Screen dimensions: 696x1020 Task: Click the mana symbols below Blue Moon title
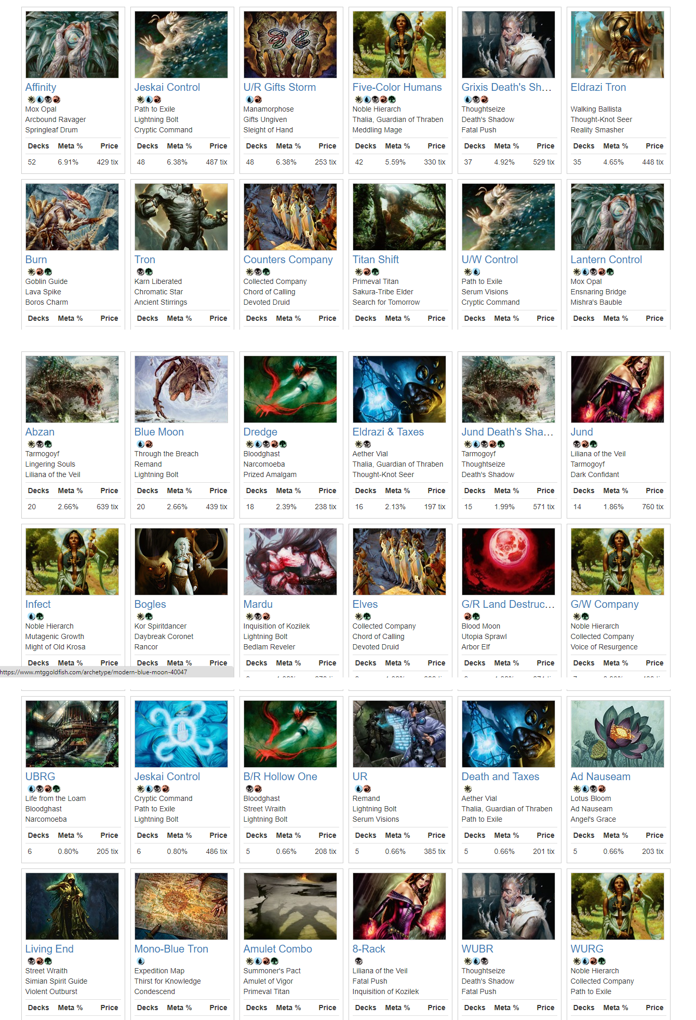145,444
